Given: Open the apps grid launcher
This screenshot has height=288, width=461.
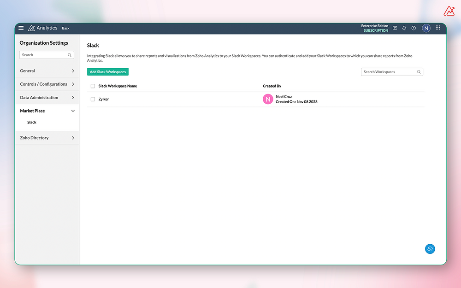Looking at the screenshot, I should pos(438,28).
